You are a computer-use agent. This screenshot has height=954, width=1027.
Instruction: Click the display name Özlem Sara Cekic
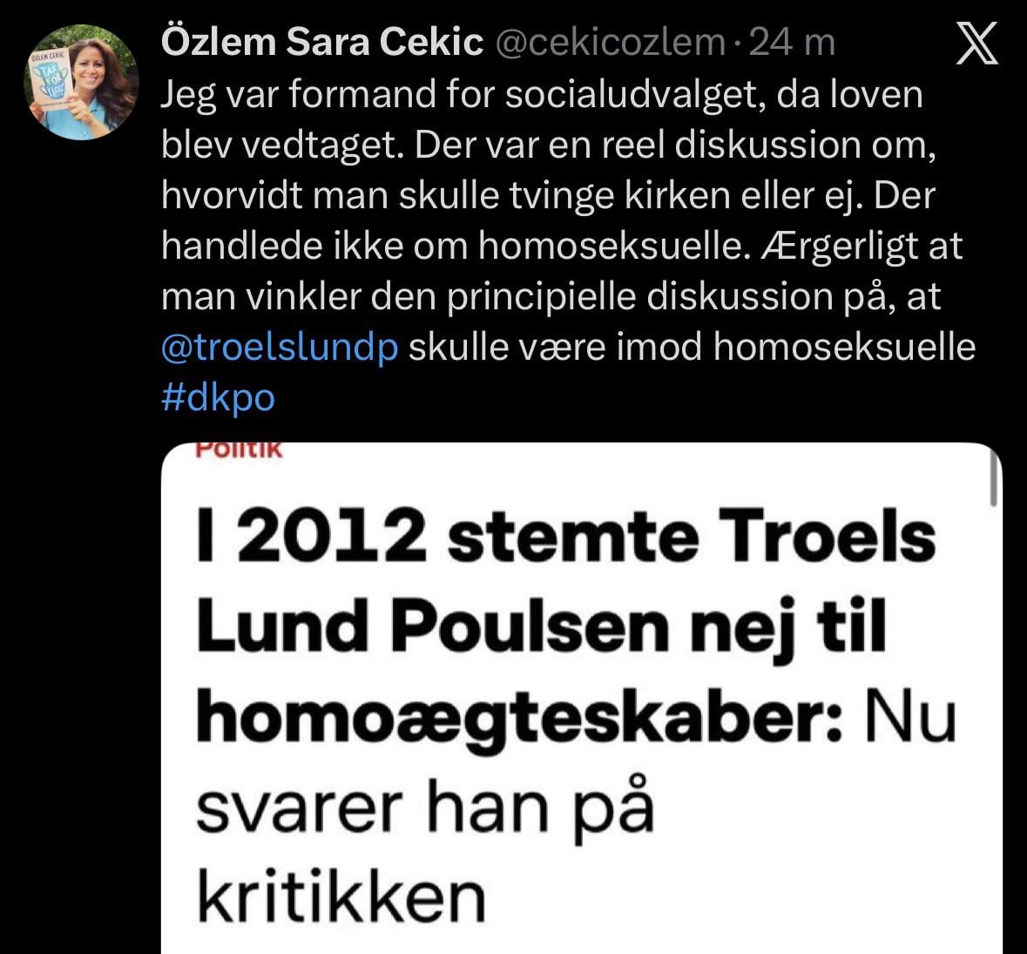(322, 43)
